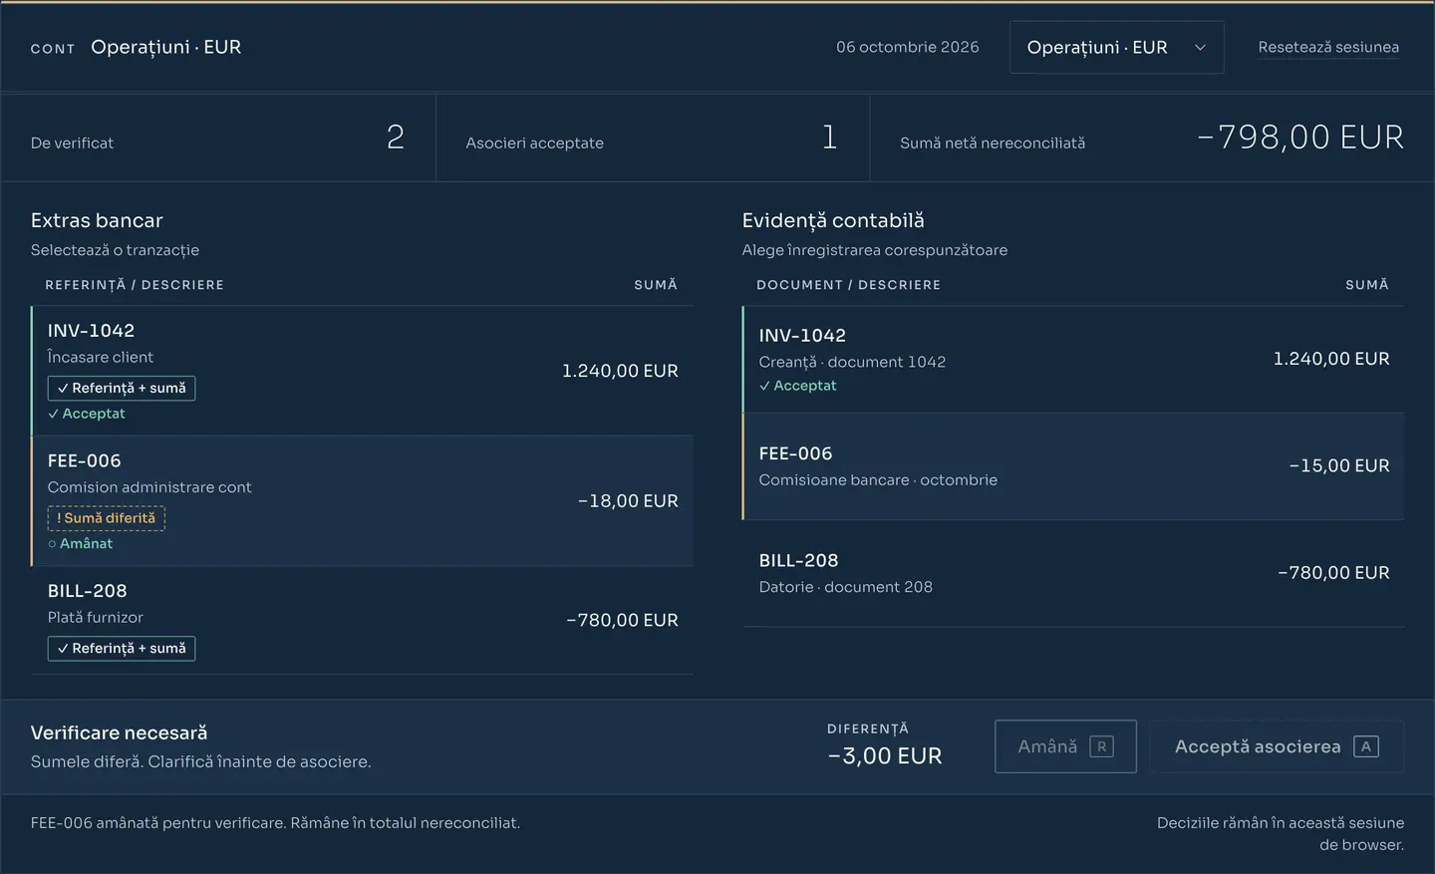This screenshot has width=1435, height=874.
Task: Click the Acceptat status in the ledger list
Action: coord(798,386)
